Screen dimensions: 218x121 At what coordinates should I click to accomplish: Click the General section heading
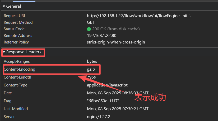[13, 6]
